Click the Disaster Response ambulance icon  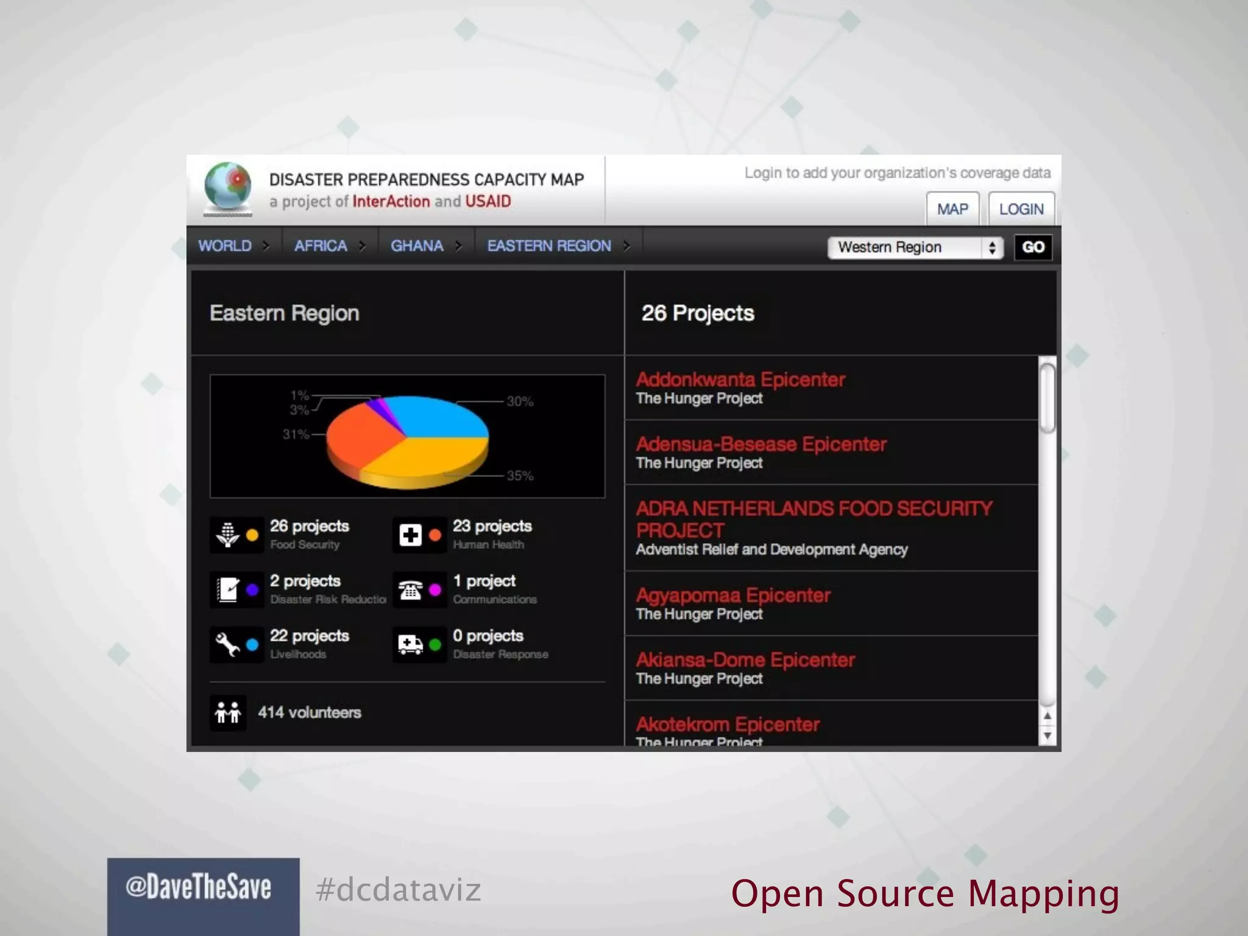[x=410, y=645]
